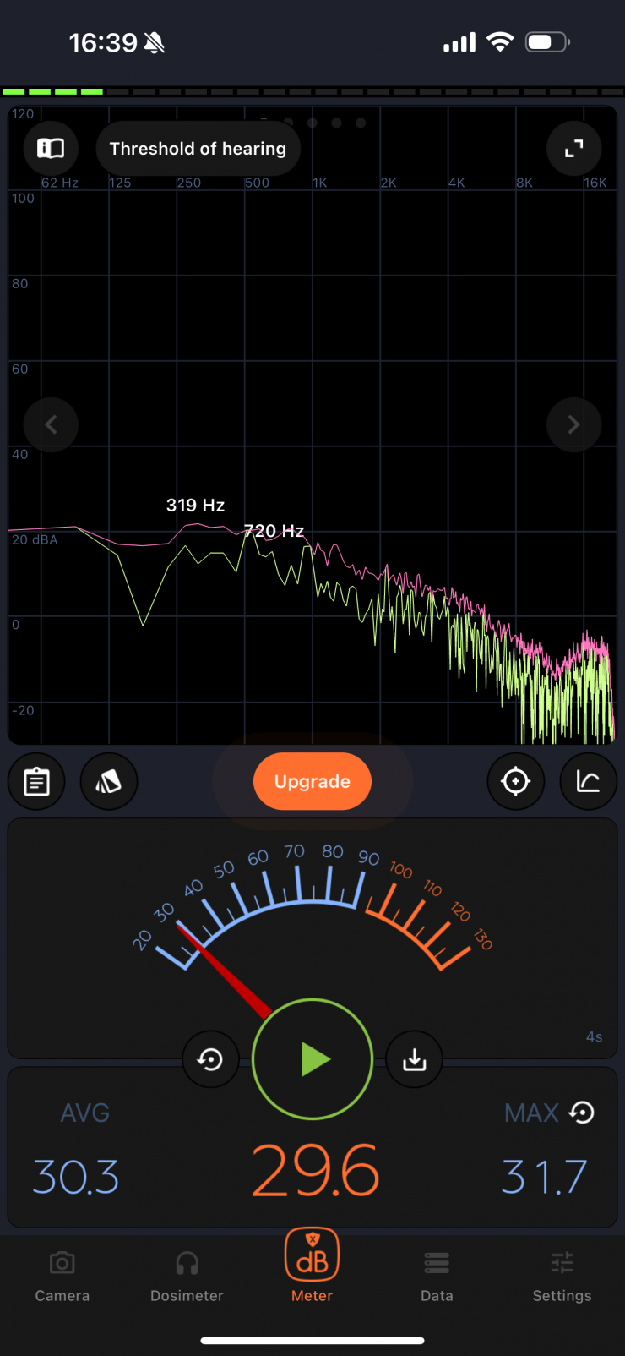The width and height of the screenshot is (625, 1356).
Task: Save the recording with the download icon
Action: click(414, 1059)
